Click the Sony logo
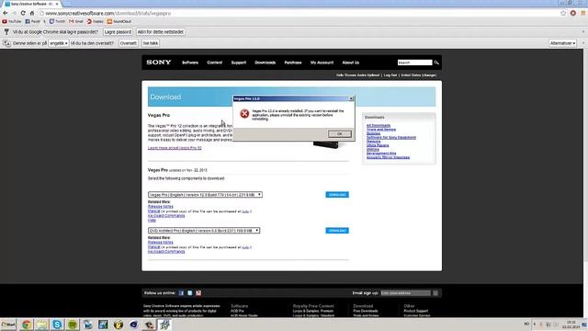The width and height of the screenshot is (588, 331). tap(159, 63)
